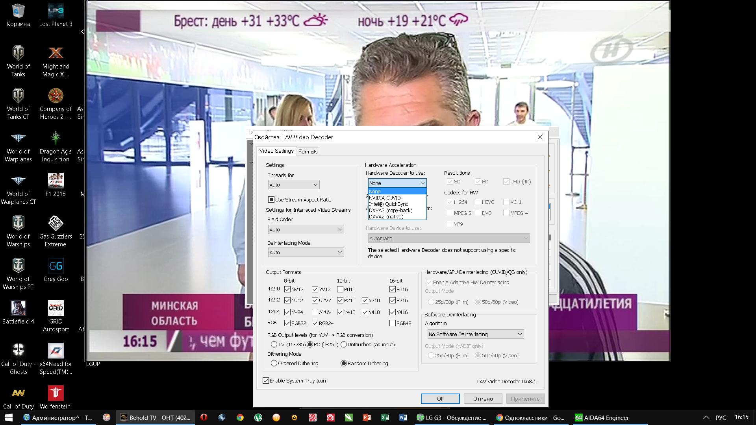Open World of Warplanes CT shortcut

click(18, 188)
